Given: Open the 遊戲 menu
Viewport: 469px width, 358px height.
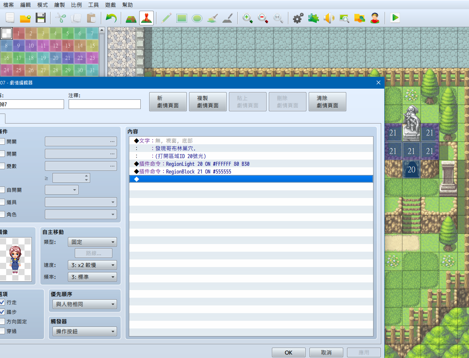Looking at the screenshot, I should [x=110, y=5].
